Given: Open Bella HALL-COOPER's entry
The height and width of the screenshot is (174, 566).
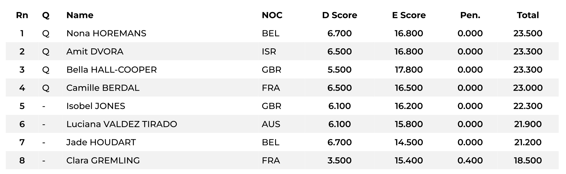Looking at the screenshot, I should (111, 70).
